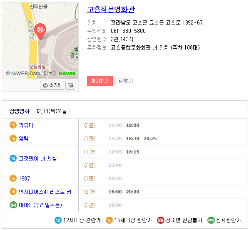
Task: Click the 12 rating icon beside 그것만이 내 세상
Action: (x=13, y=158)
